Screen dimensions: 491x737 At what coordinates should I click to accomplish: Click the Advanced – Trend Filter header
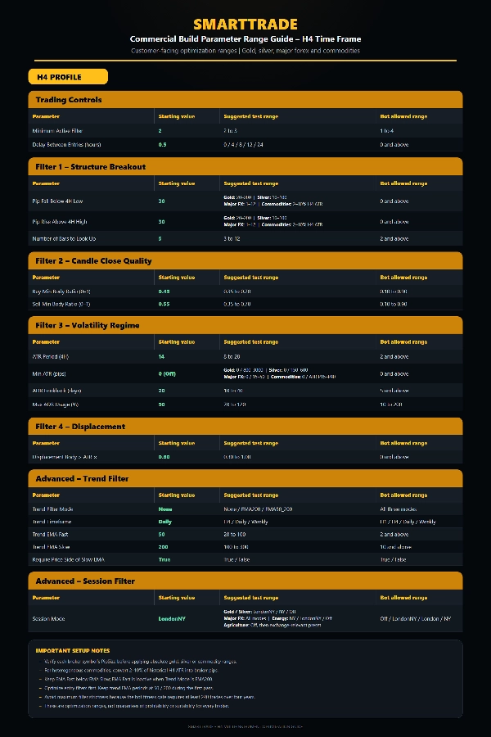pyautogui.click(x=245, y=478)
